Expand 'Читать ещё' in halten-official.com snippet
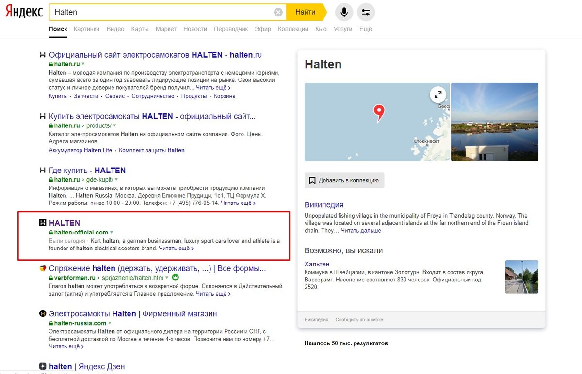Screen dimensions: 582x374 coord(176,249)
